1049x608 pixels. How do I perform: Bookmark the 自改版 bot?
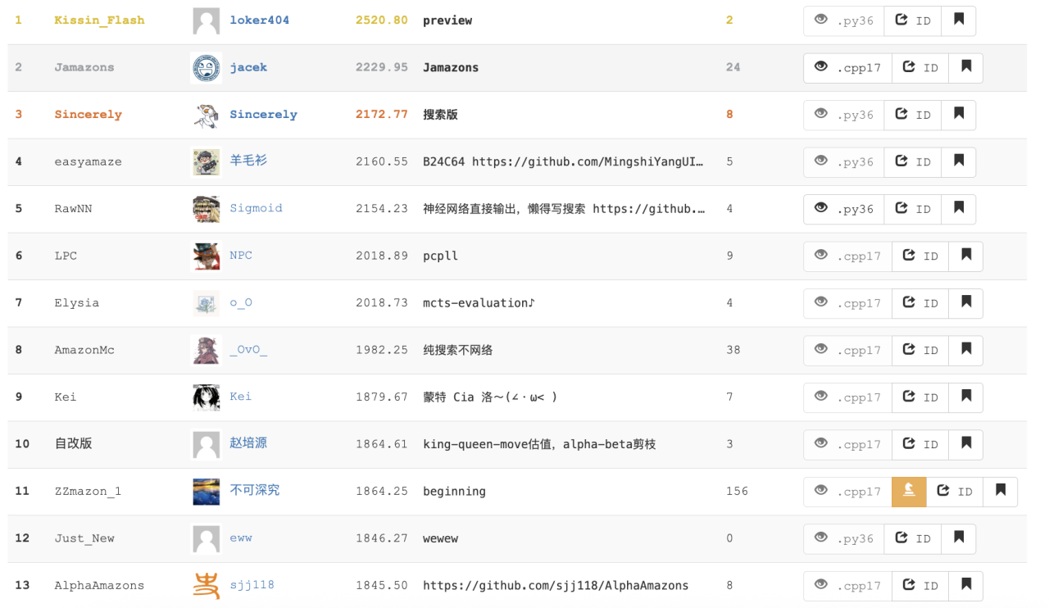966,445
